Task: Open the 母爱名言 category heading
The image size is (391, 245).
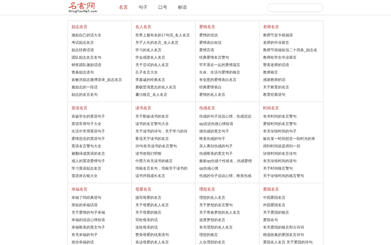Action: click(143, 189)
